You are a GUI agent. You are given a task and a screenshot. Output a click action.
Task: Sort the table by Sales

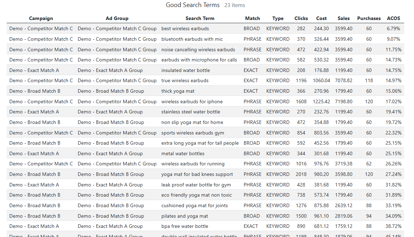343,18
